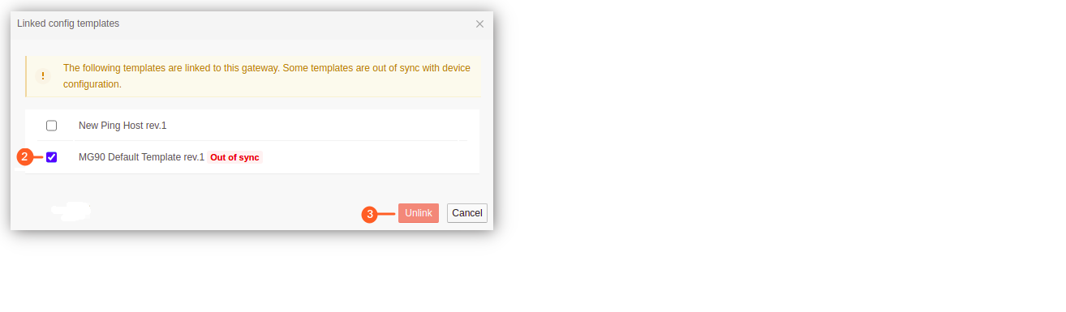Check the New Ping Host rev.1 checkbox
1066x312 pixels.
pos(52,126)
